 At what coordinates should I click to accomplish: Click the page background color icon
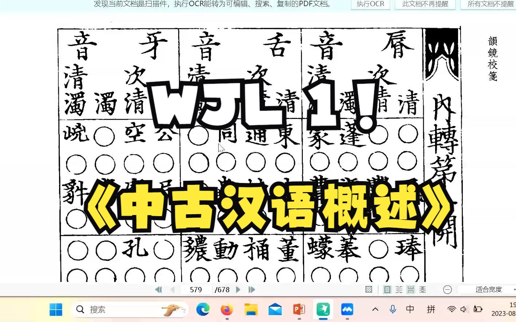[369, 289]
